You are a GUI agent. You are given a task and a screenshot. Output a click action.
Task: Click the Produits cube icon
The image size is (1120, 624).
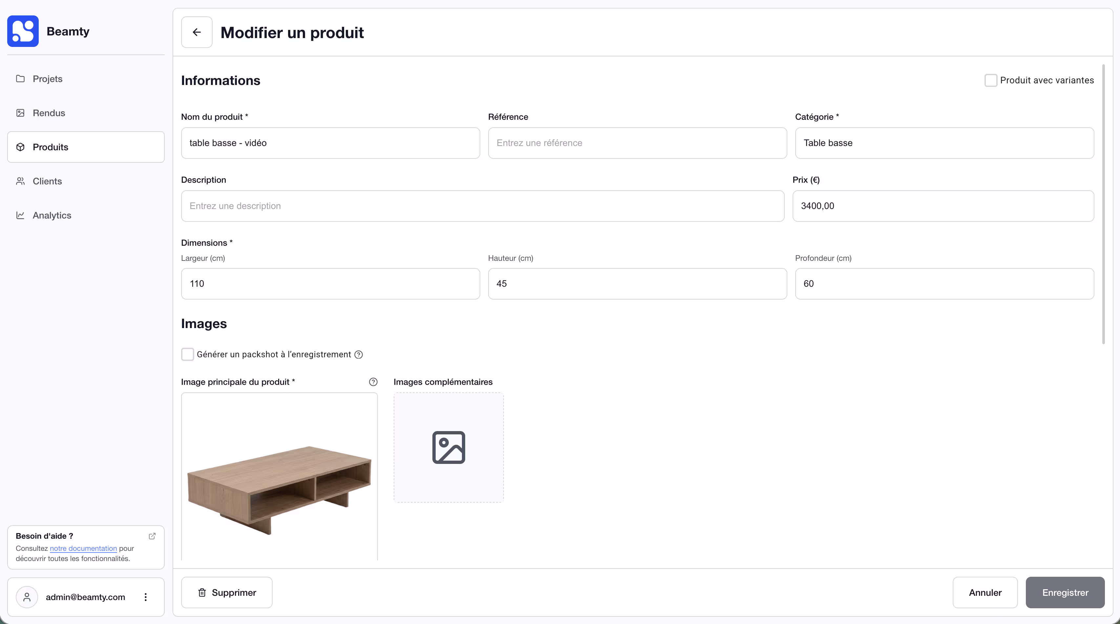point(20,147)
